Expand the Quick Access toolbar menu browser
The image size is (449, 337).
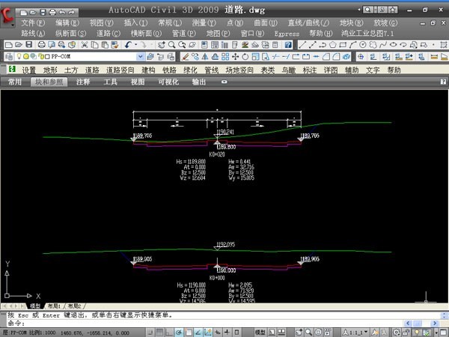click(x=7, y=16)
